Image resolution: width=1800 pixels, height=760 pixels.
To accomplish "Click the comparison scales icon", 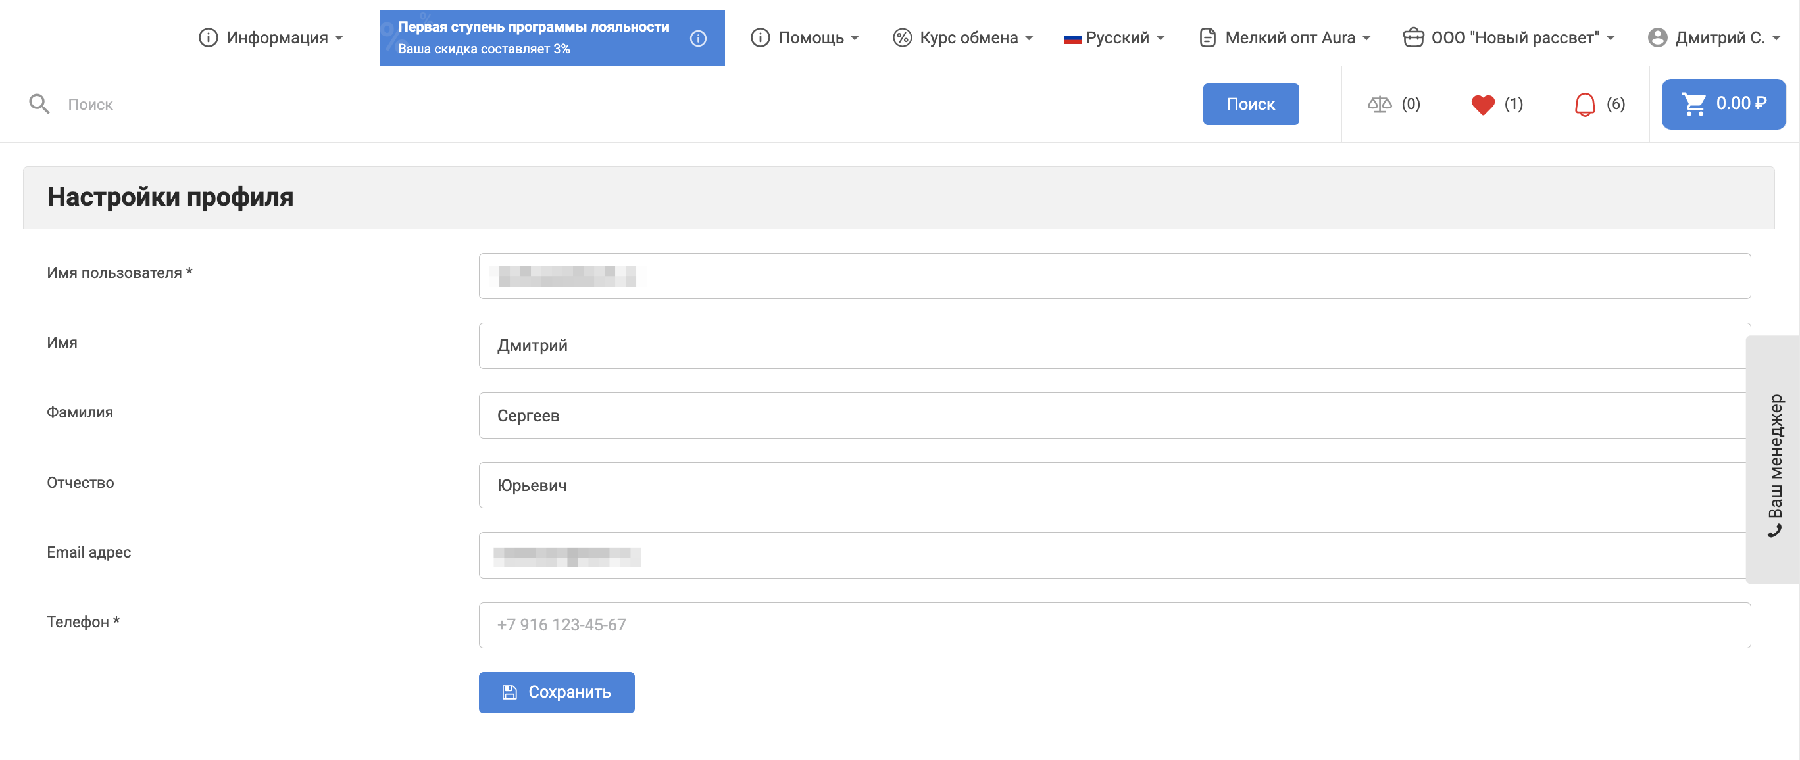I will pyautogui.click(x=1379, y=104).
